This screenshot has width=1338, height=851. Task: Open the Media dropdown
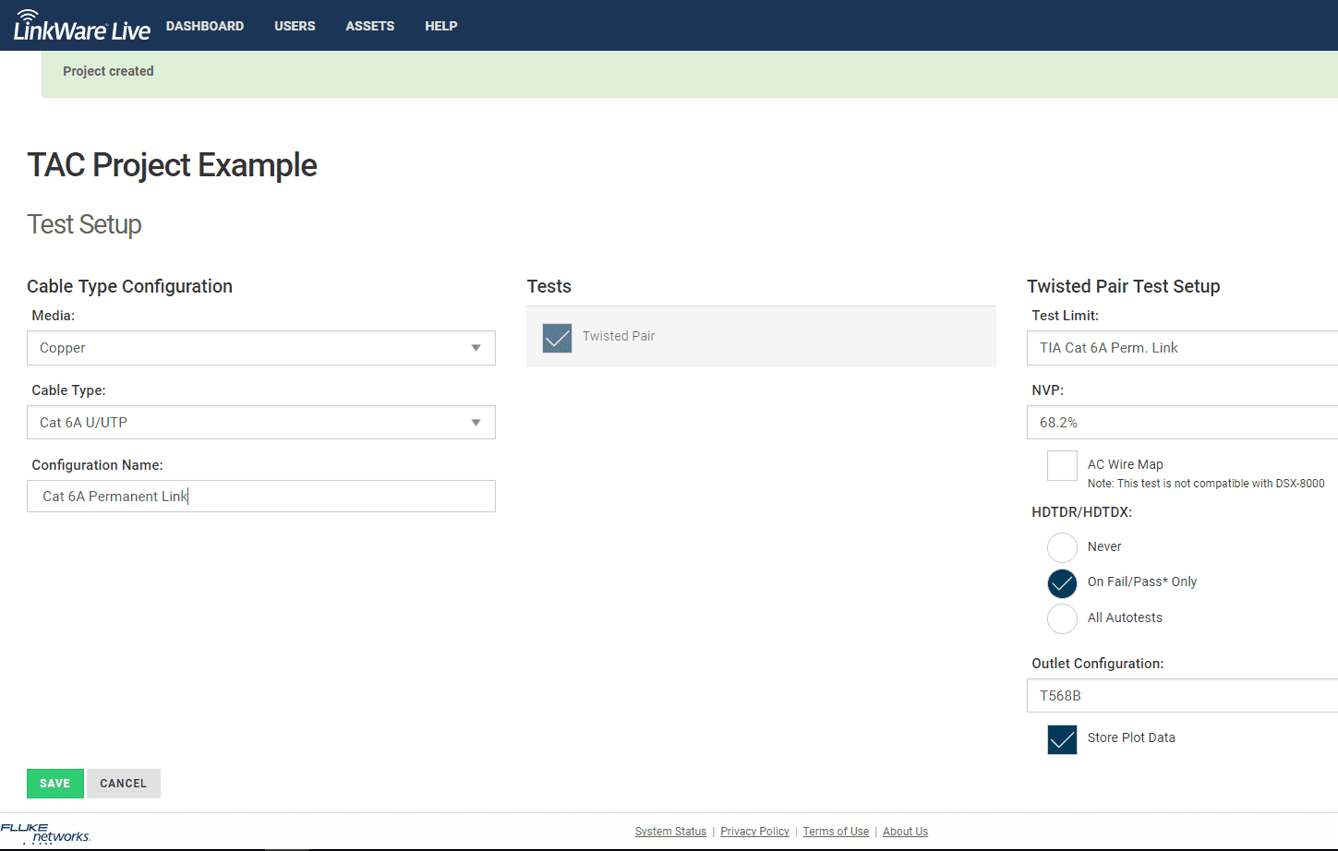point(261,348)
